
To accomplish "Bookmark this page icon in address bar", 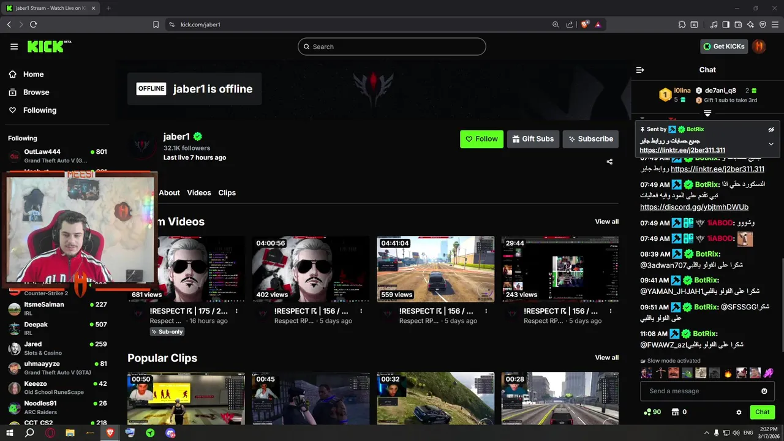I will tap(156, 24).
